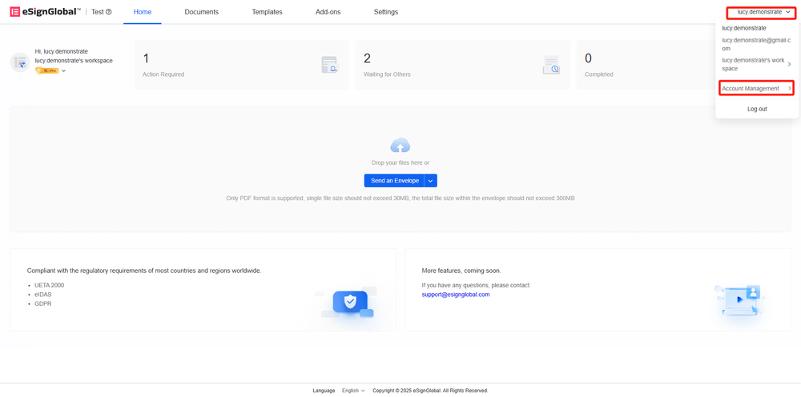Click the 'Drop your files here or' text

click(400, 162)
